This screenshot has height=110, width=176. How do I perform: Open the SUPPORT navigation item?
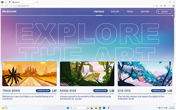pyautogui.click(x=145, y=12)
